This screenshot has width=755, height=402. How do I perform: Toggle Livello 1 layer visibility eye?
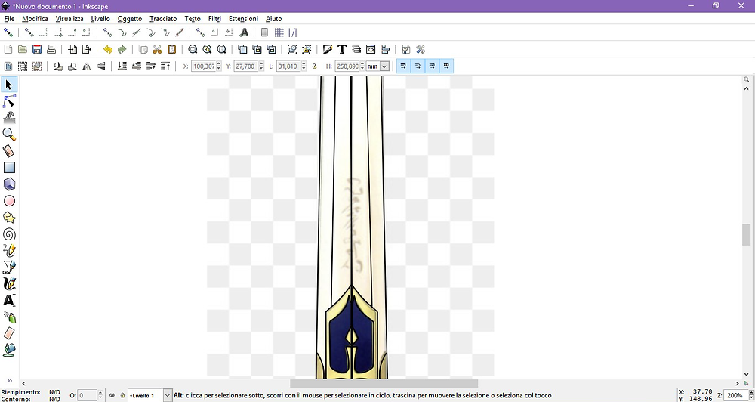(x=112, y=395)
